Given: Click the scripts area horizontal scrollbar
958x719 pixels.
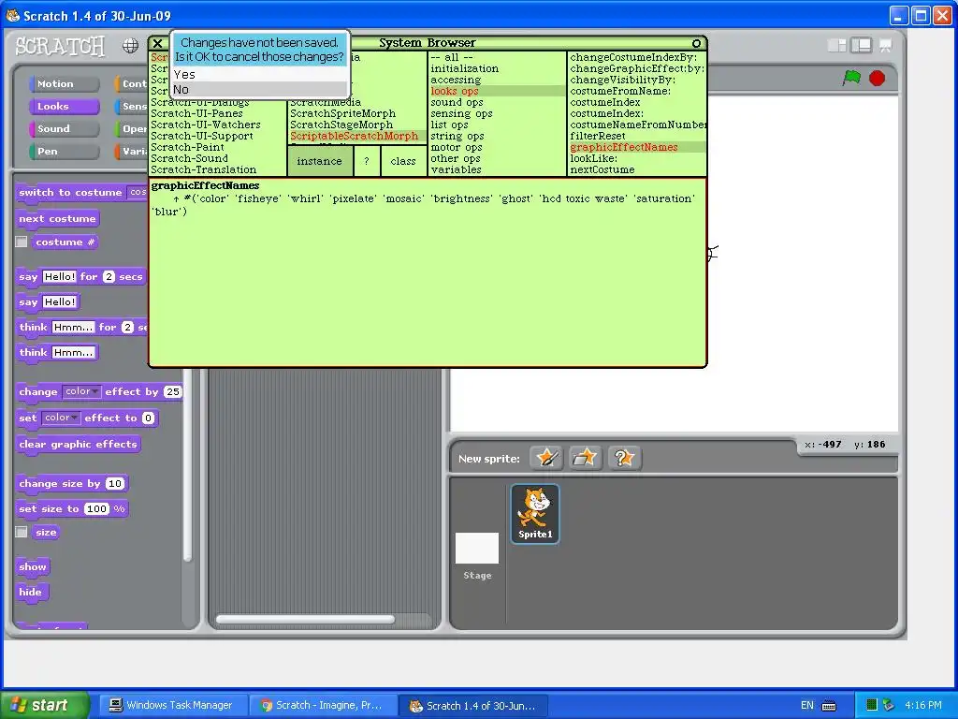Looking at the screenshot, I should 306,620.
